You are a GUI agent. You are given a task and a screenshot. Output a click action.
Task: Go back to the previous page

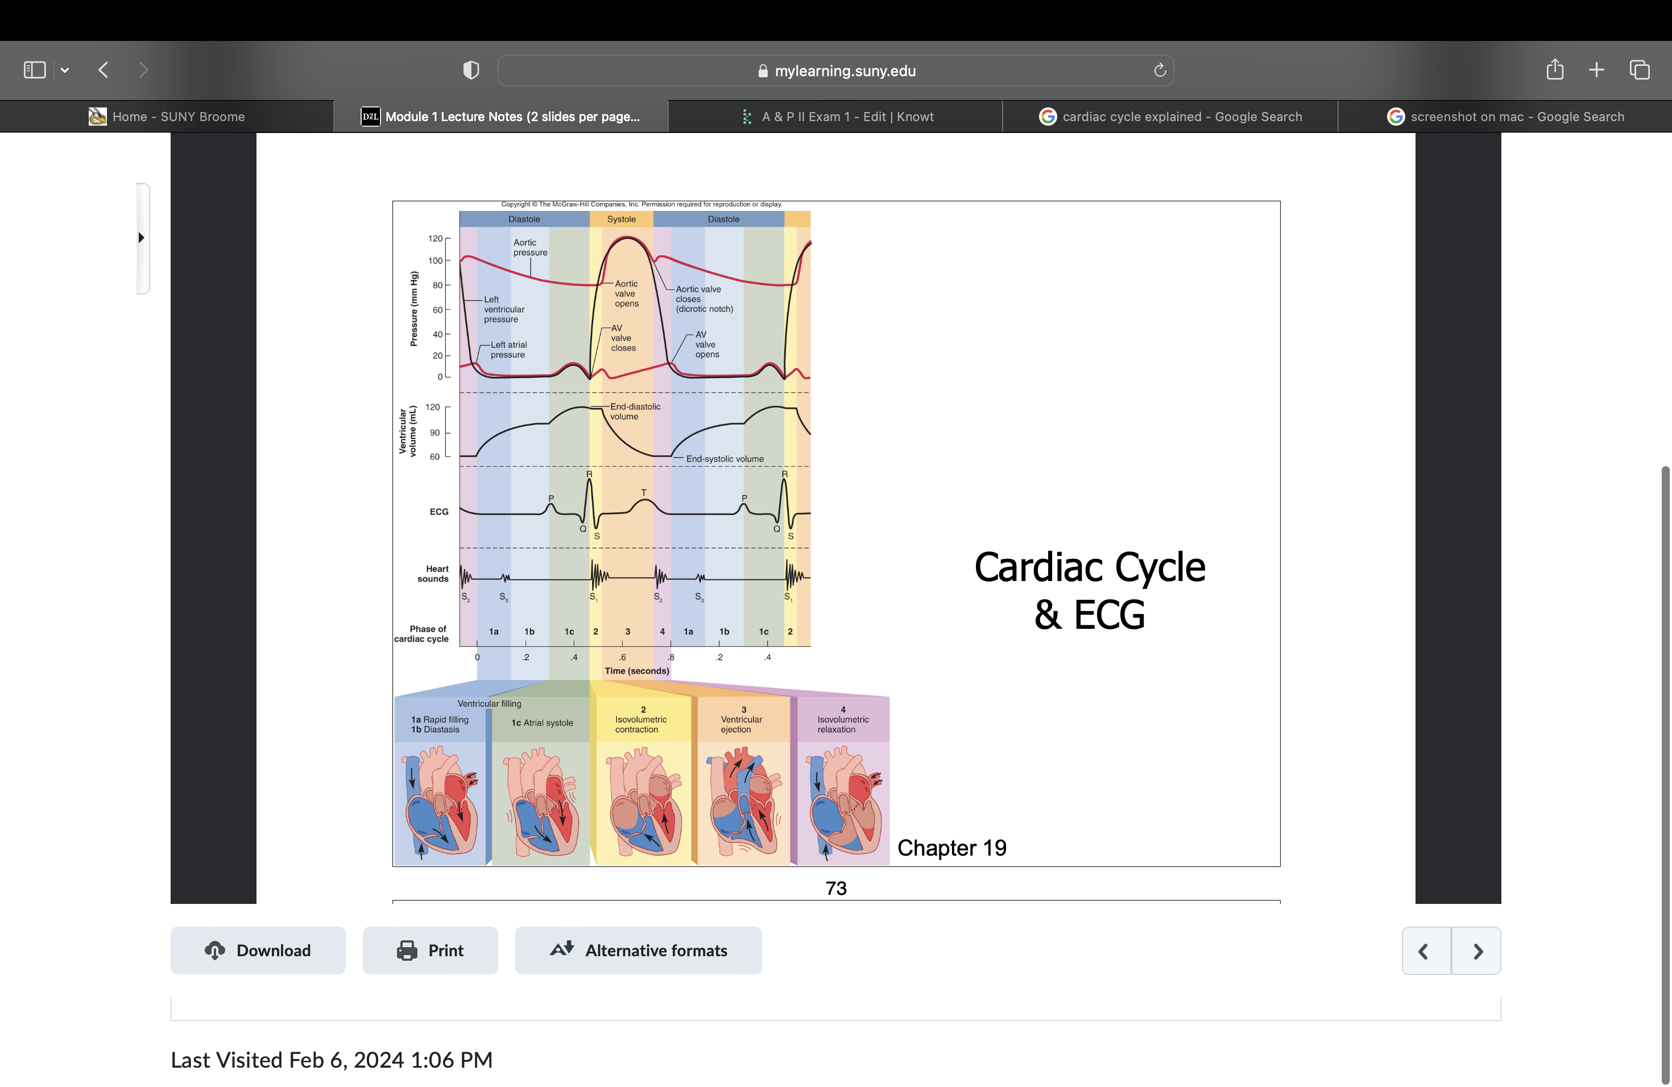point(104,69)
